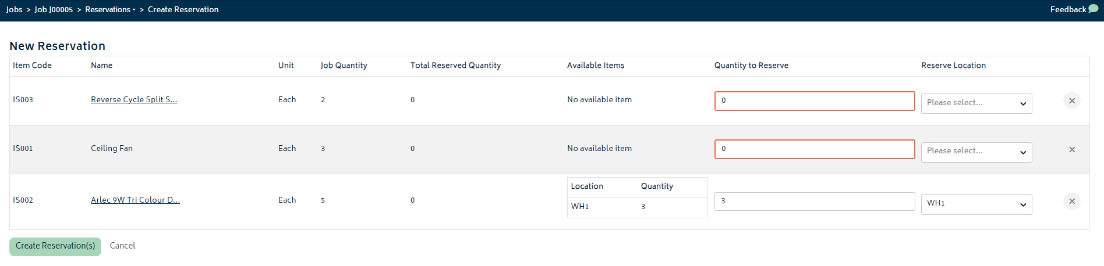Open Reserve Location dropdown for IS003

coord(976,103)
